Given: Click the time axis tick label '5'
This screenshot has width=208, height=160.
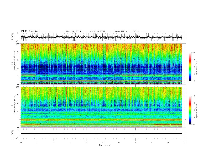Looking at the screenshot, I should 103,142.
